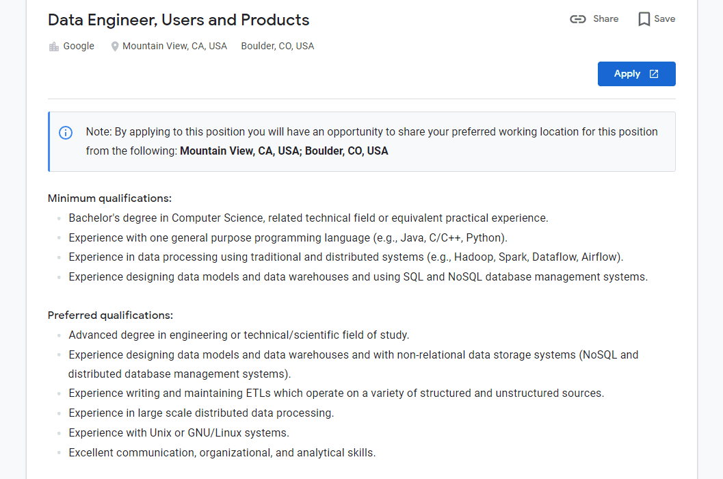The image size is (723, 479).
Task: Click the blue info icon in the note banner
Action: (x=66, y=133)
